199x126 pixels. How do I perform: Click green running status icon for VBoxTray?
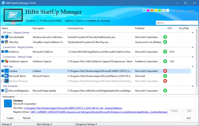[165, 42]
